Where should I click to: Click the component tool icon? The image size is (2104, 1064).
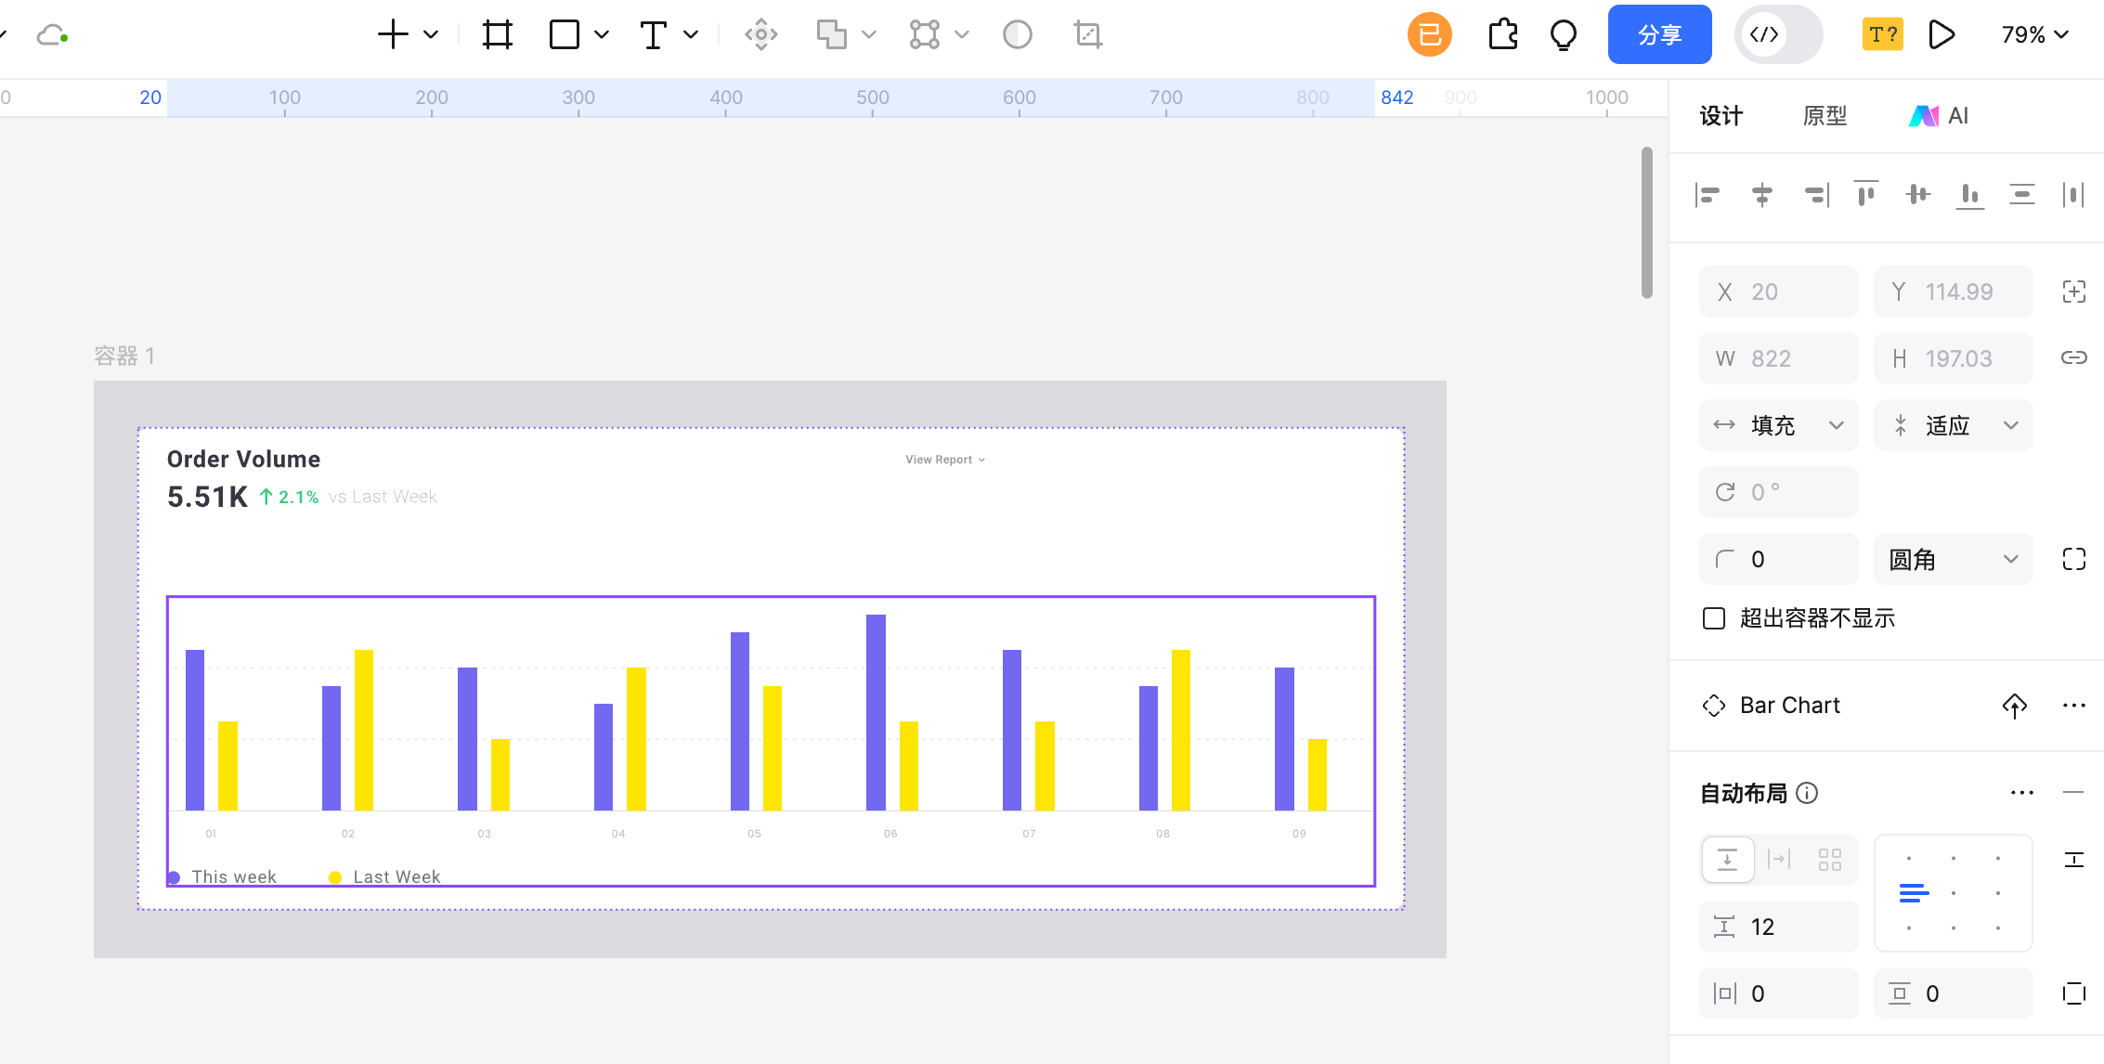coord(760,35)
